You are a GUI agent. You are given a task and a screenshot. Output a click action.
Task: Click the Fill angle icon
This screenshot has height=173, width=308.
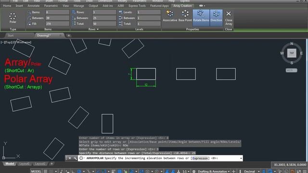pos(29,24)
